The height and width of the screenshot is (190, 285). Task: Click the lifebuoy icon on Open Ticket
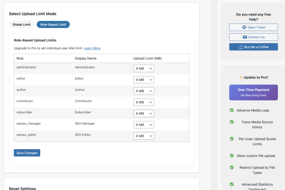tap(244, 27)
